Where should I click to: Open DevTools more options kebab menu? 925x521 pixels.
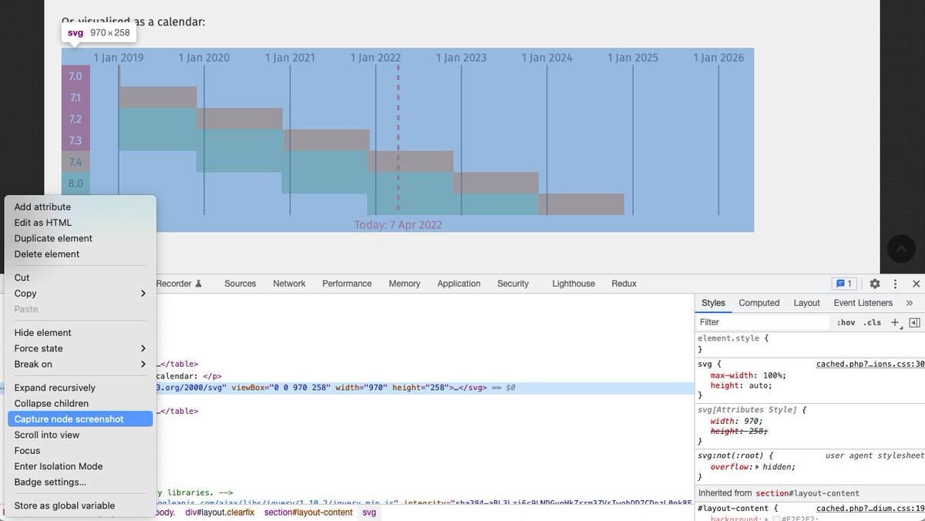click(895, 284)
